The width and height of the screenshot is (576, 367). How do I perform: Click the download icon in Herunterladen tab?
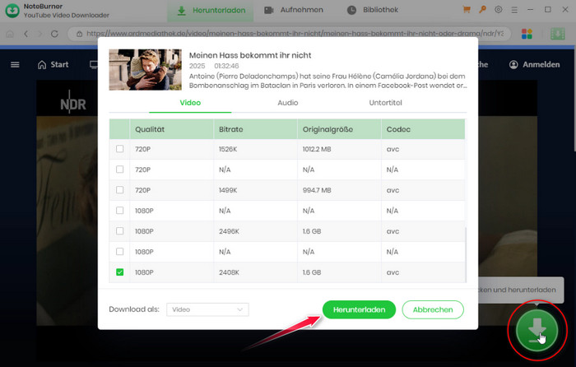point(182,11)
